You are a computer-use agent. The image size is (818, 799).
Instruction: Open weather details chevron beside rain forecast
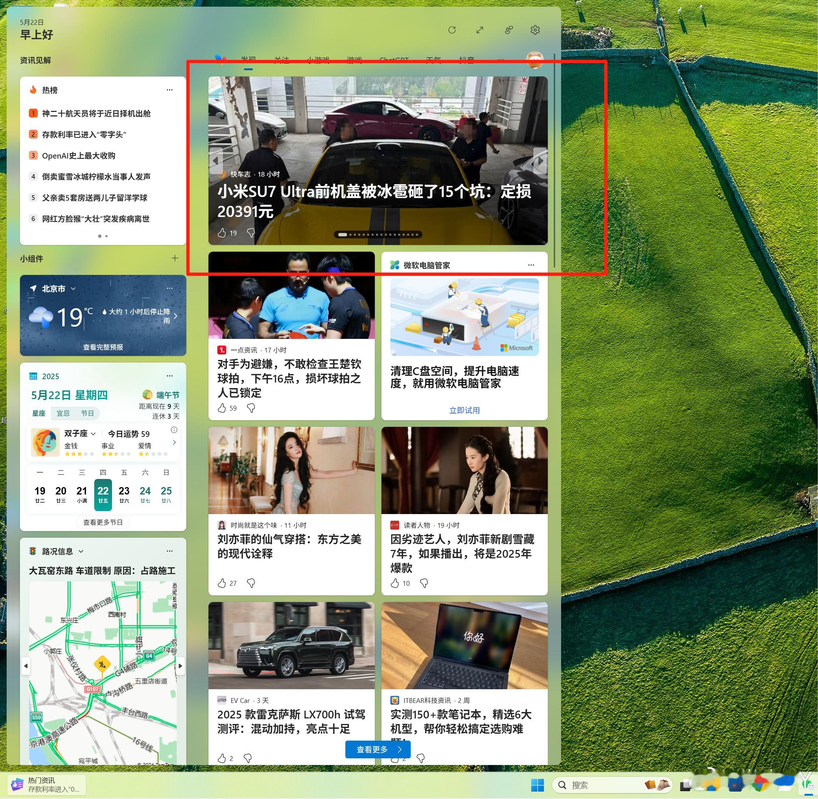coord(176,316)
